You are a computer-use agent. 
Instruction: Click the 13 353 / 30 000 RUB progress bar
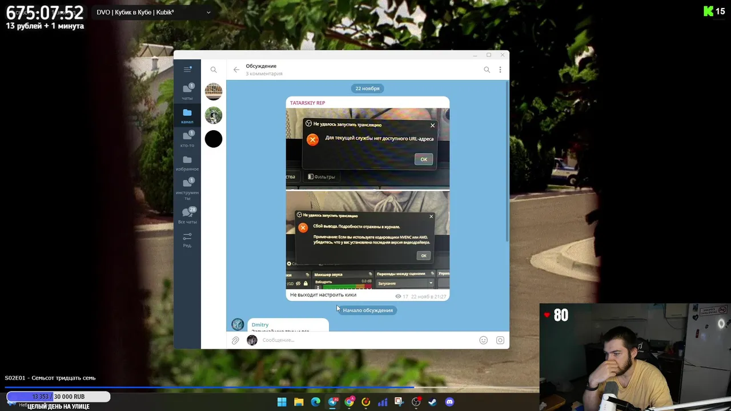click(x=58, y=396)
